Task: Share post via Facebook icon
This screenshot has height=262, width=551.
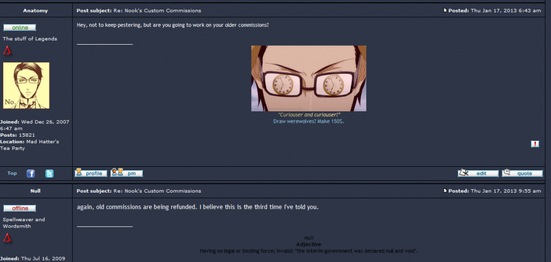Action: click(31, 173)
